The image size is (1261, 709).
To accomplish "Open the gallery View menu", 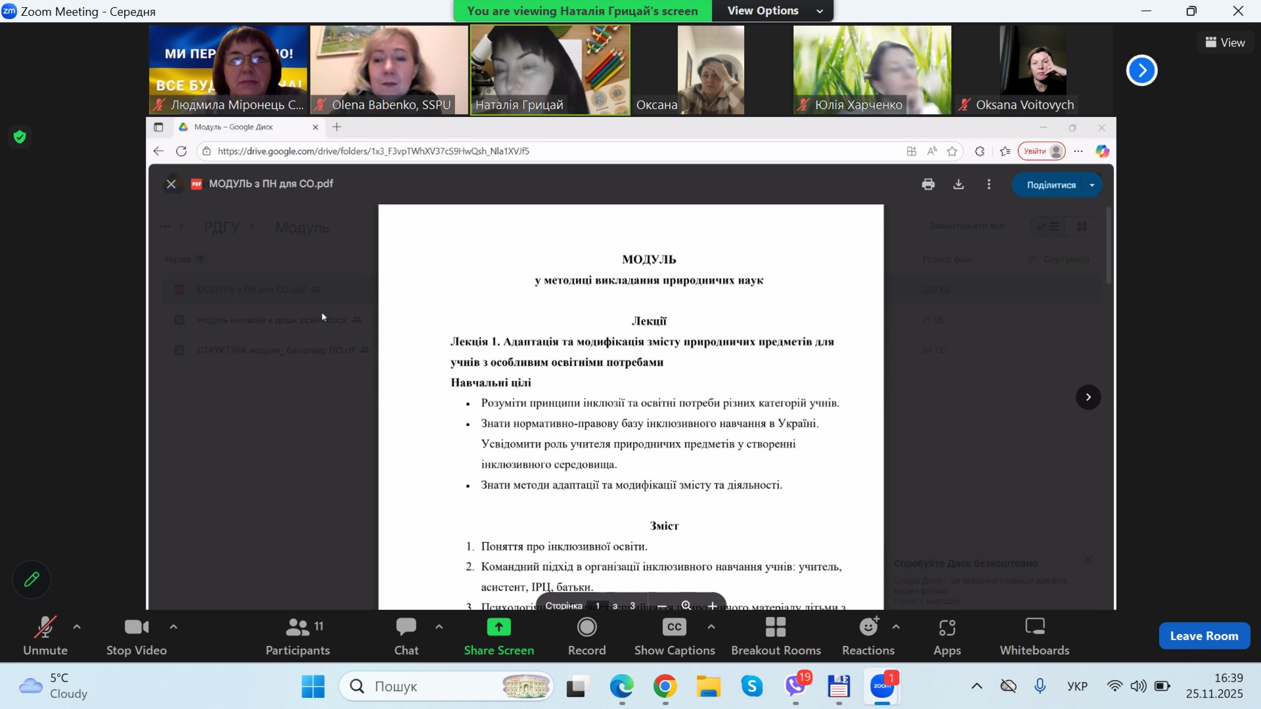I will point(1225,43).
